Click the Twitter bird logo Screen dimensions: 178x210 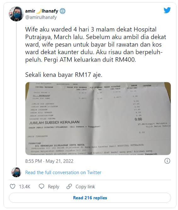click(167, 10)
